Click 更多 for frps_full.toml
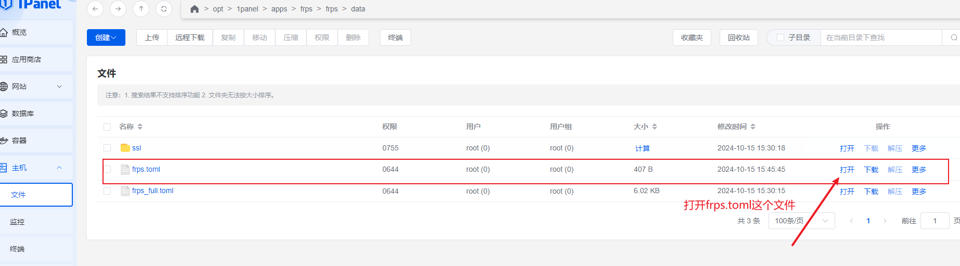 (x=919, y=192)
